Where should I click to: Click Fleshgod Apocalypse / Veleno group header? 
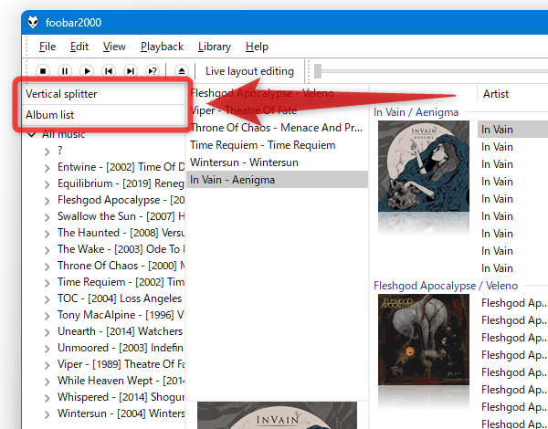446,286
